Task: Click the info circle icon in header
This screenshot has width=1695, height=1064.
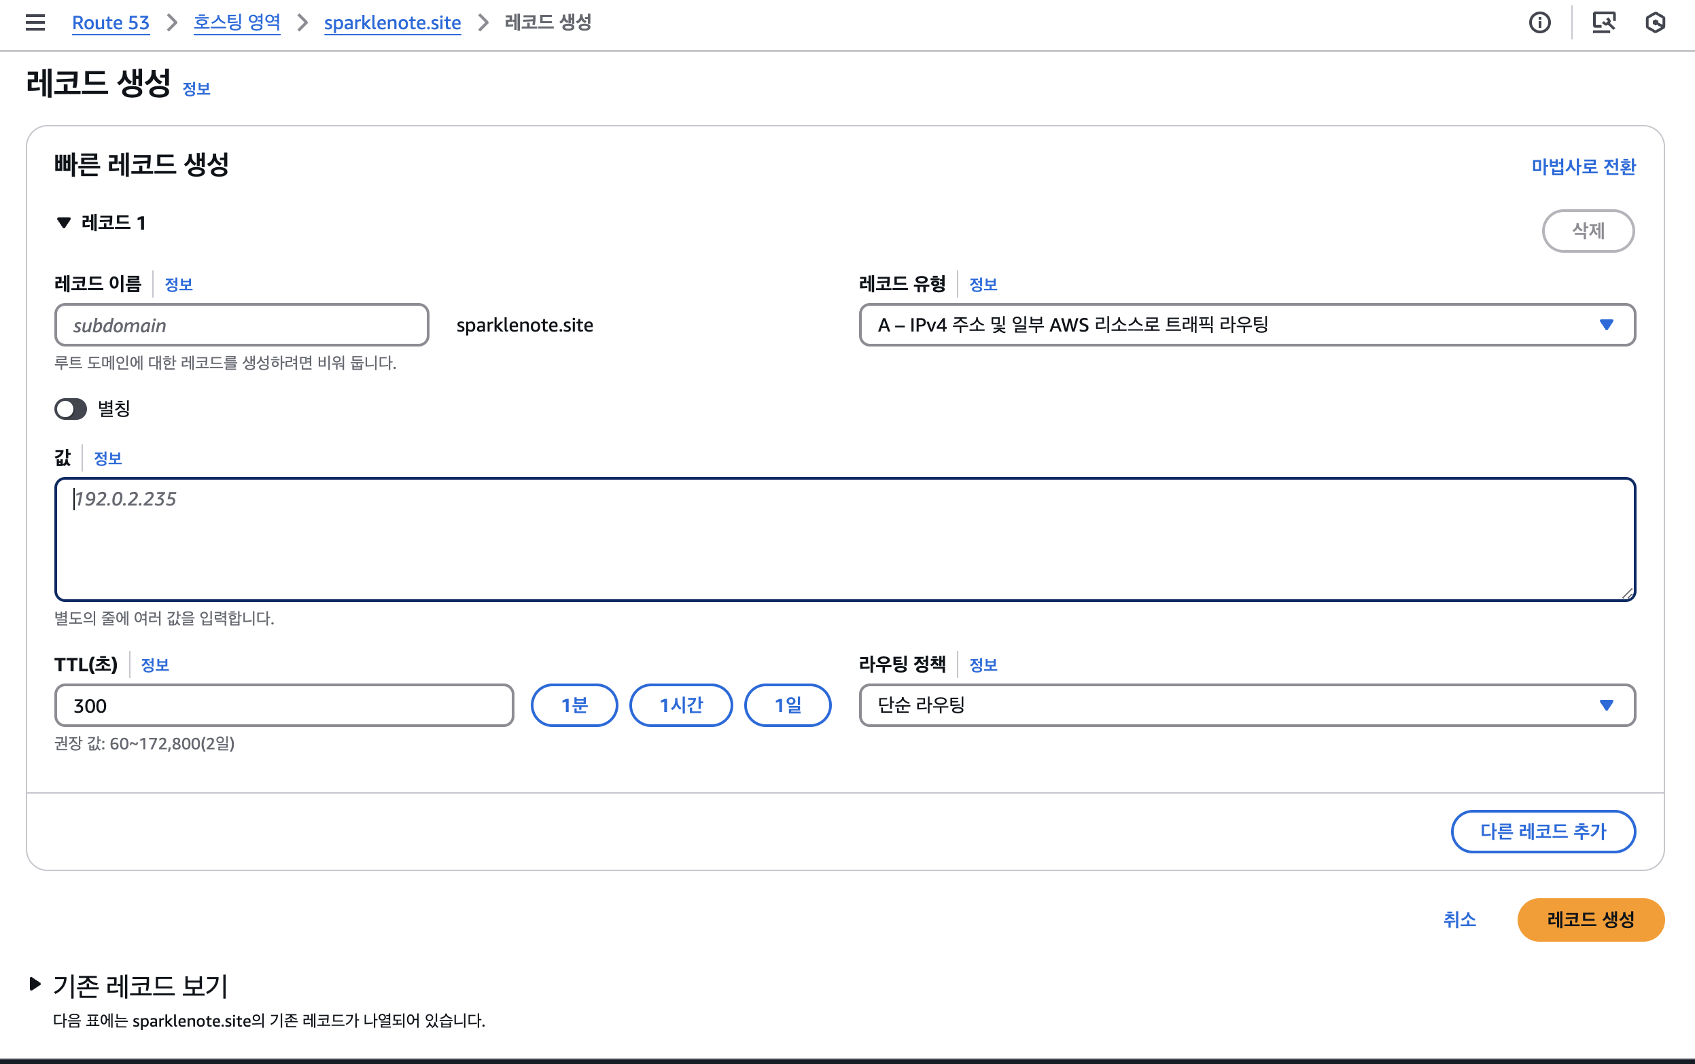Action: pos(1539,22)
